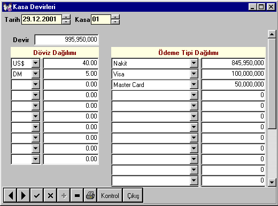Cancel changes with the X toolbar button
Screen dimensions: 278x206
point(50,196)
